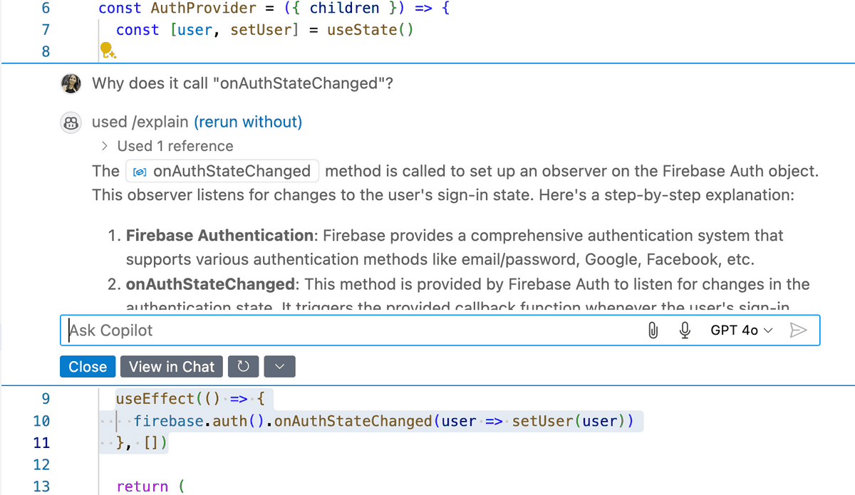Open the GPT 4o model picker
Screen dimensions: 855x495
(741, 330)
